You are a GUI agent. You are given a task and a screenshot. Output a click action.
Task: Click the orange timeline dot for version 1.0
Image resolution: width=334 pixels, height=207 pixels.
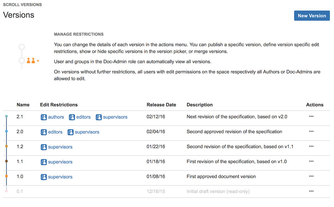click(6, 176)
